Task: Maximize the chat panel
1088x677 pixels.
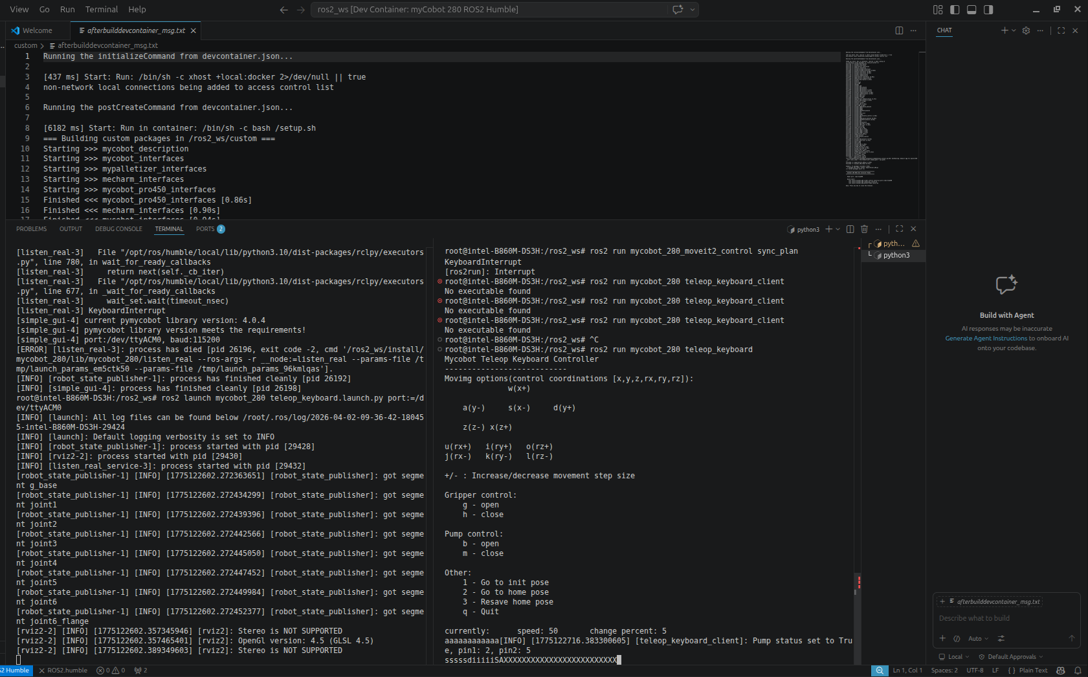Action: point(1061,30)
